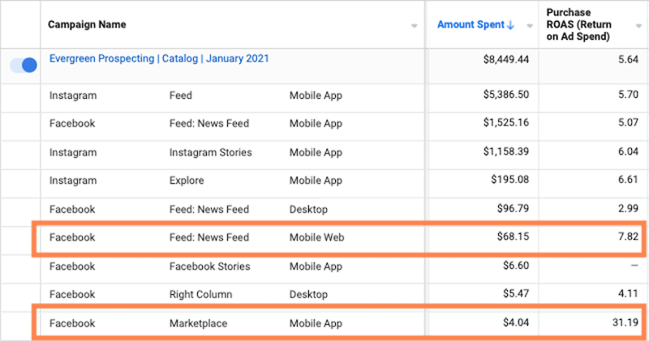
Task: Select the $8,449.44 campaign total cell
Action: tap(505, 59)
